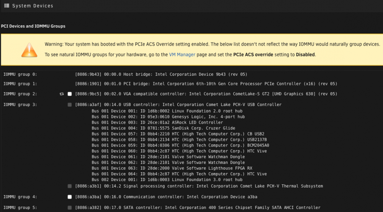Click the USB controller Comet Lake PCH-V text

178,104
